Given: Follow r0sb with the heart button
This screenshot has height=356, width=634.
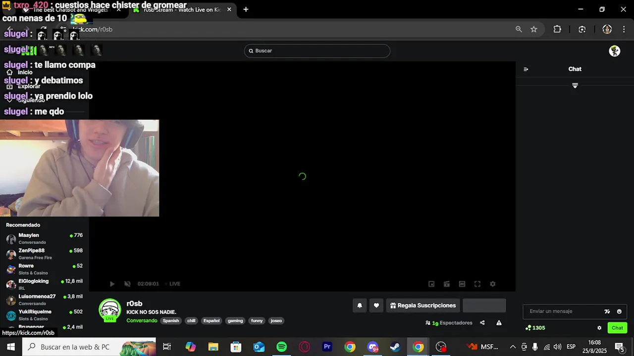Looking at the screenshot, I should click(376, 306).
